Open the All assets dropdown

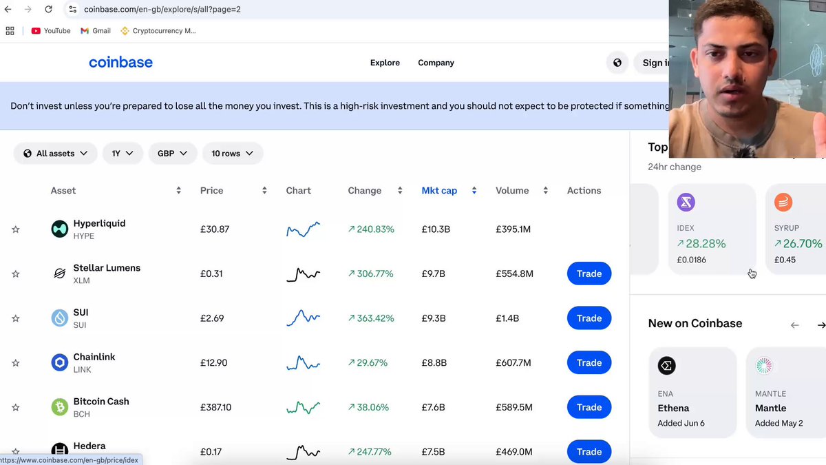(56, 154)
